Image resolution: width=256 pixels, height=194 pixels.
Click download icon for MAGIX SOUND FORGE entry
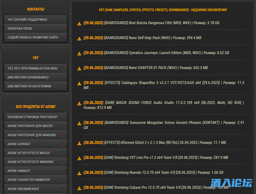click(79, 104)
